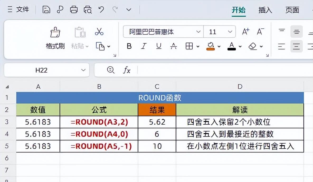Viewport: 313px width, 182px height.
Task: Set center horizontal alignment
Action: pos(296,46)
